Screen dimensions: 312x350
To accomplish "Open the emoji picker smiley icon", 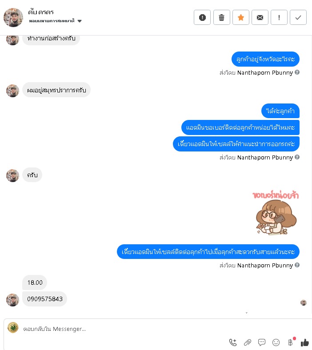I will pyautogui.click(x=276, y=342).
